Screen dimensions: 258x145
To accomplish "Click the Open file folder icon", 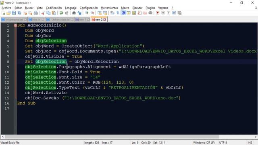I will (8, 13).
